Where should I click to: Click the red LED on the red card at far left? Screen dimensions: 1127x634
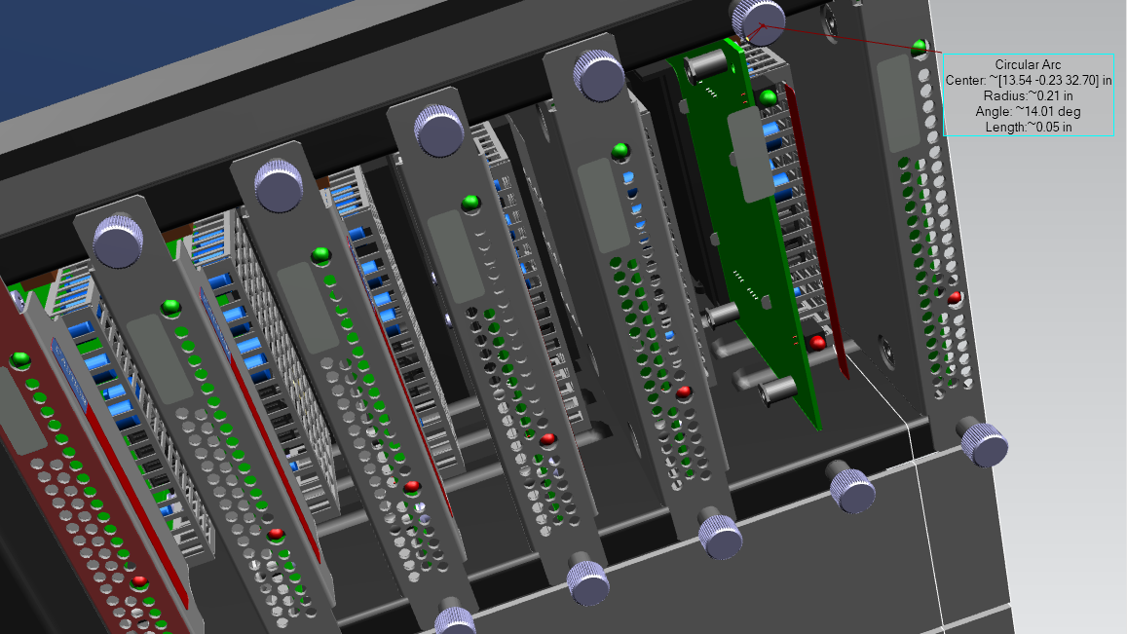[x=140, y=581]
